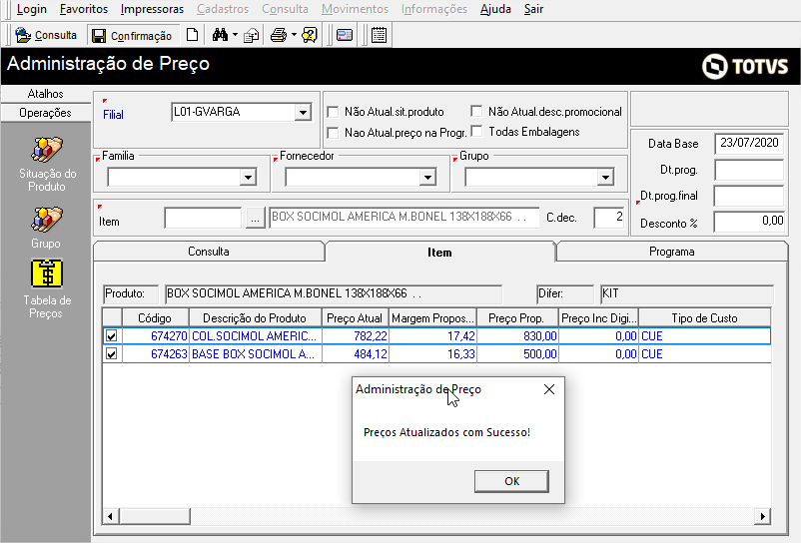Viewport: 801px width, 543px height.
Task: Select the Atalhos sidebar button
Action: 46,94
